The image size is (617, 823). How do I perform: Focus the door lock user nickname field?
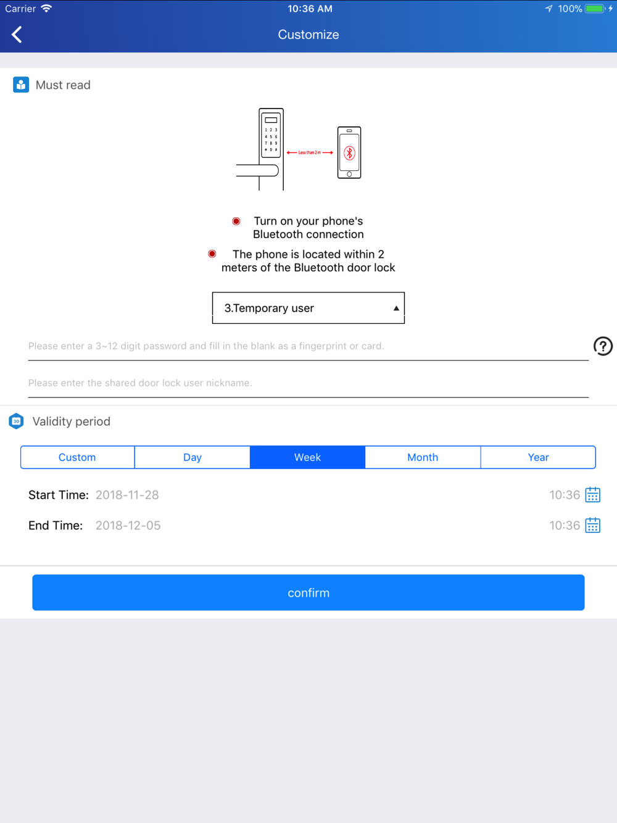[x=308, y=383]
